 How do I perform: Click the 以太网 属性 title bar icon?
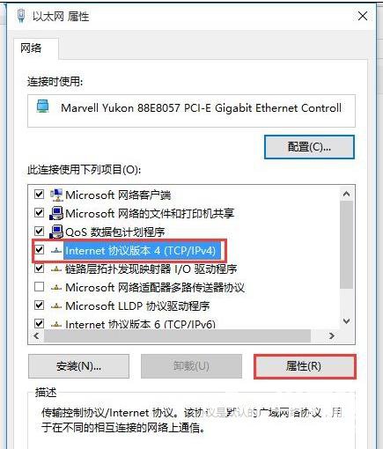click(x=21, y=16)
